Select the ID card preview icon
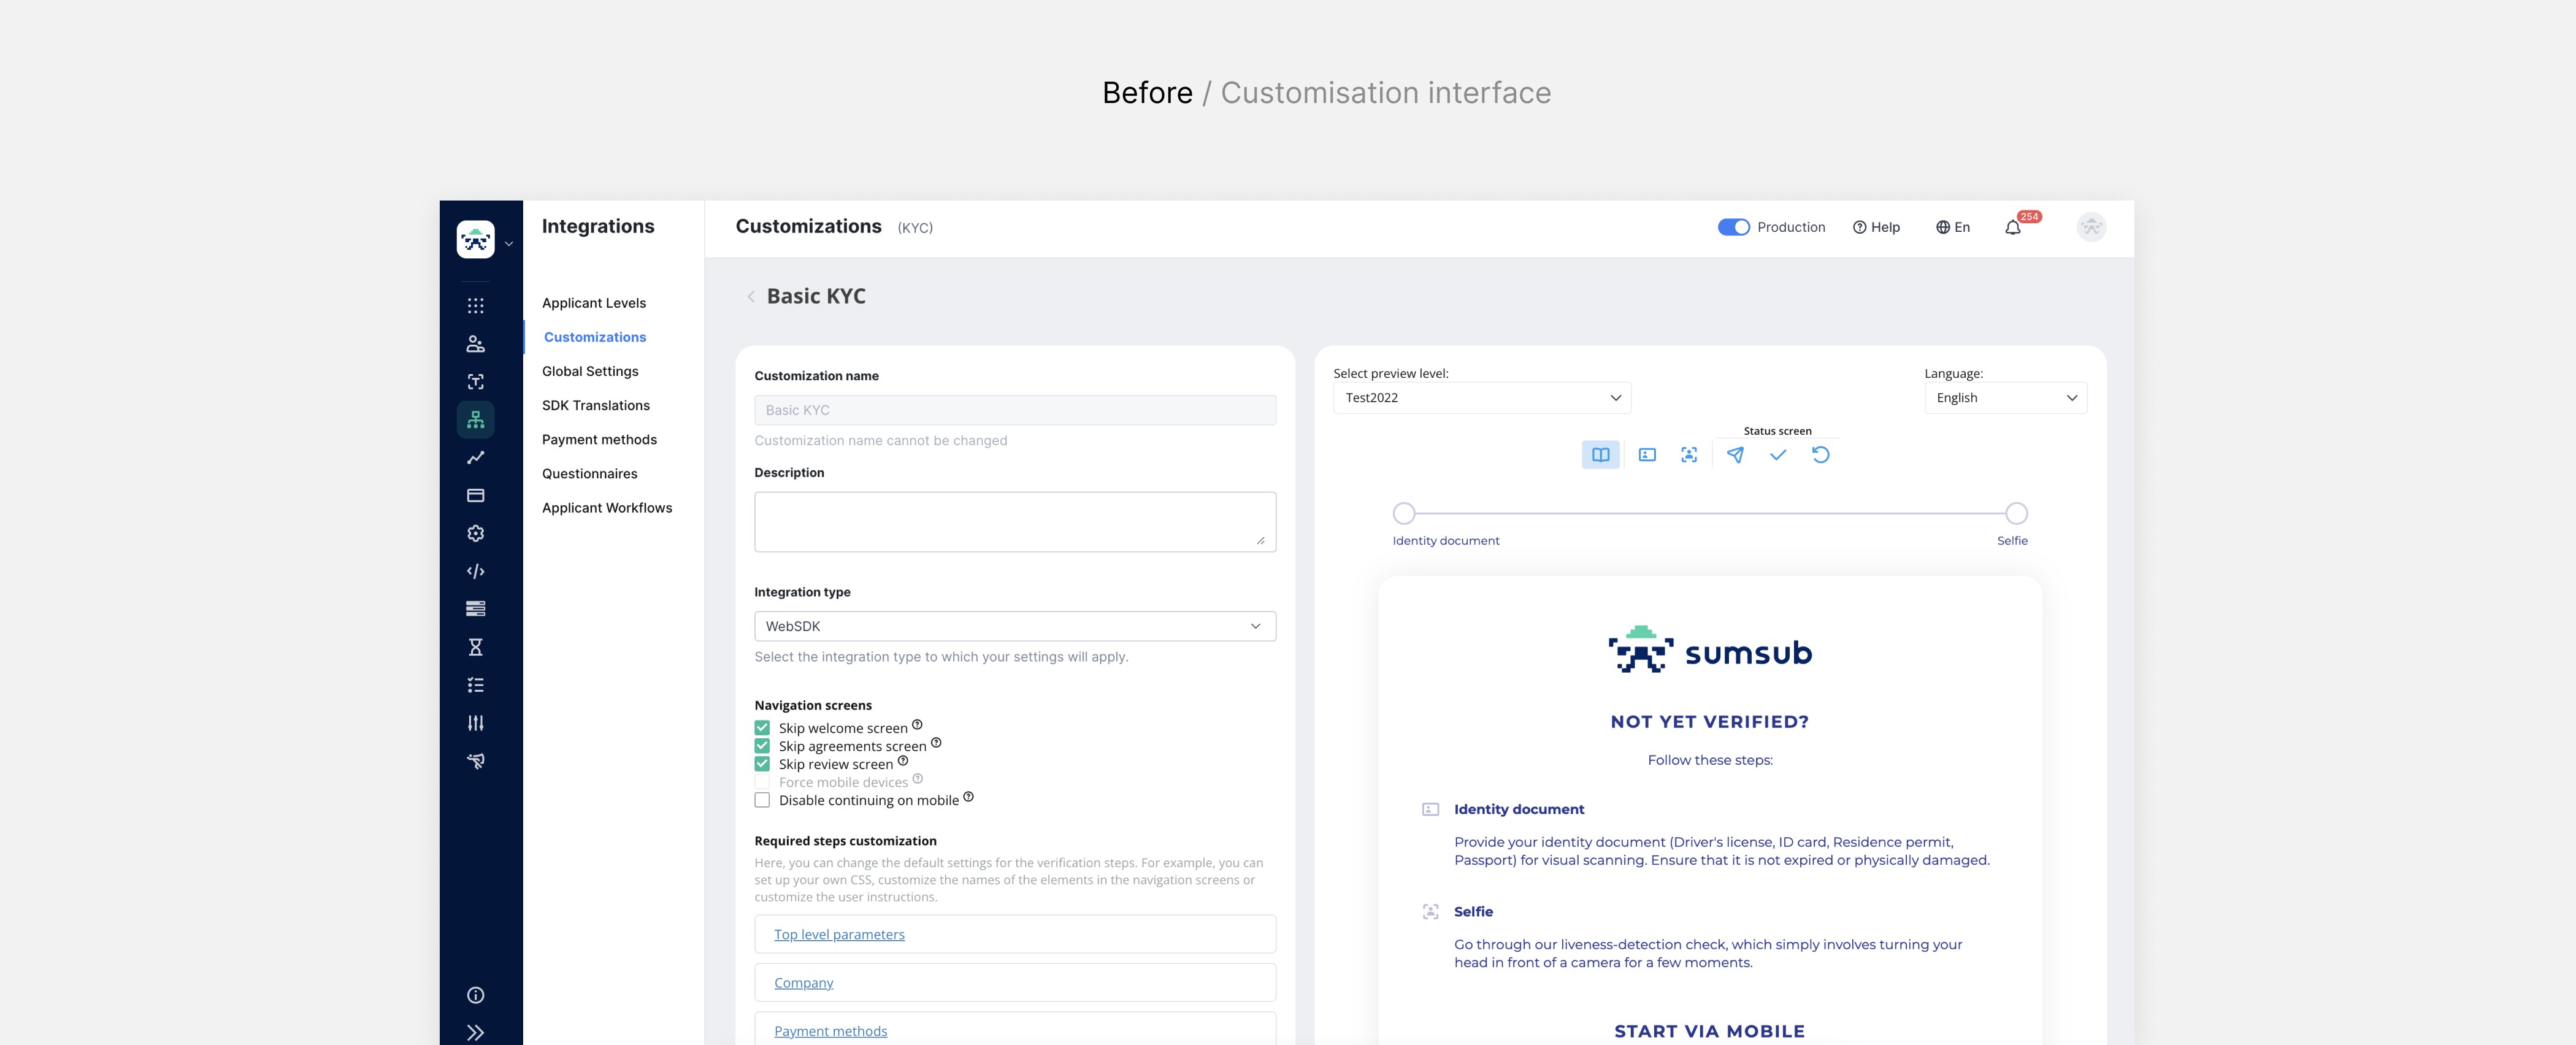 1647,455
